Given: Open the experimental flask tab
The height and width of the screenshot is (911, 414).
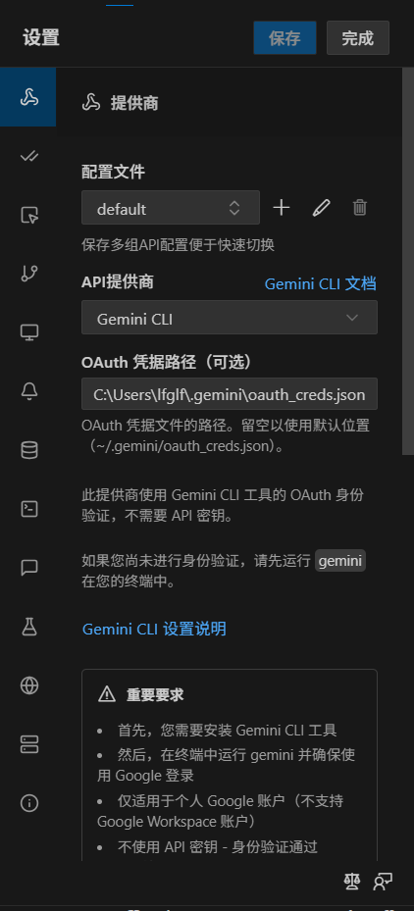Looking at the screenshot, I should click(28, 627).
